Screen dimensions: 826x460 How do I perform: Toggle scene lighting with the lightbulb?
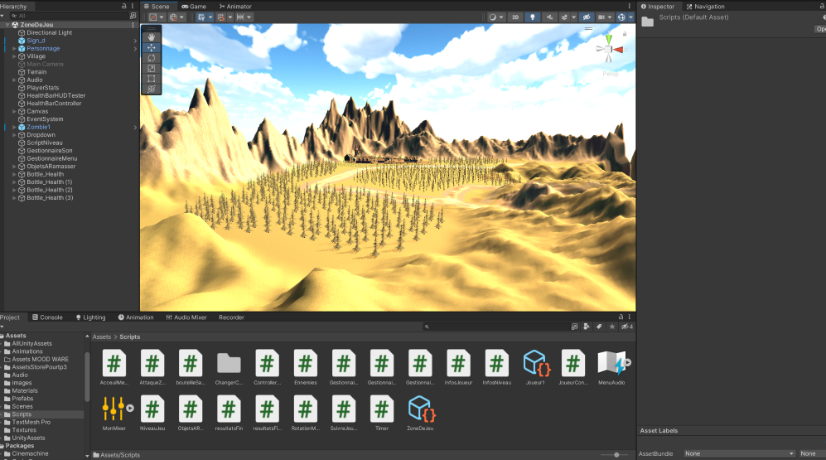532,17
